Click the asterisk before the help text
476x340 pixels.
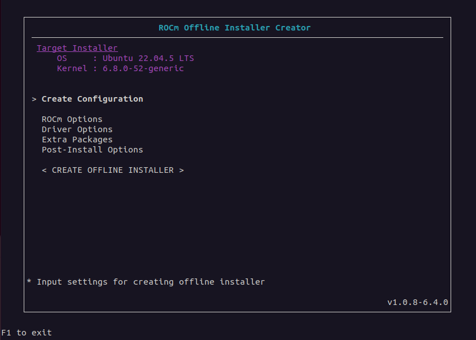(29, 281)
